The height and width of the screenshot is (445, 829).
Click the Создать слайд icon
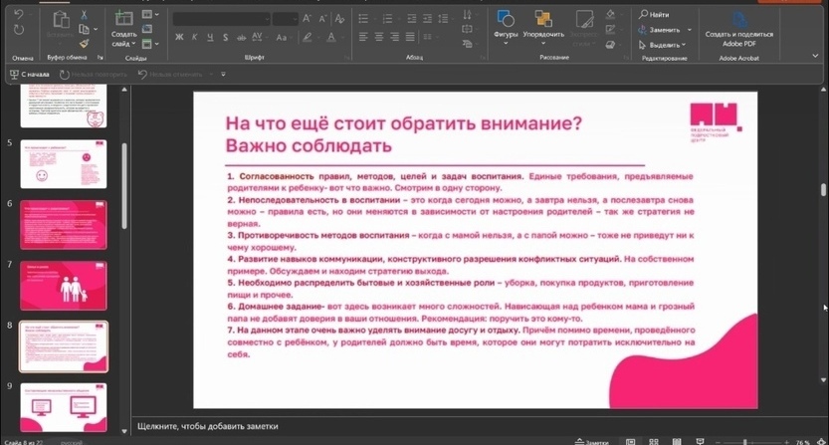[123, 19]
